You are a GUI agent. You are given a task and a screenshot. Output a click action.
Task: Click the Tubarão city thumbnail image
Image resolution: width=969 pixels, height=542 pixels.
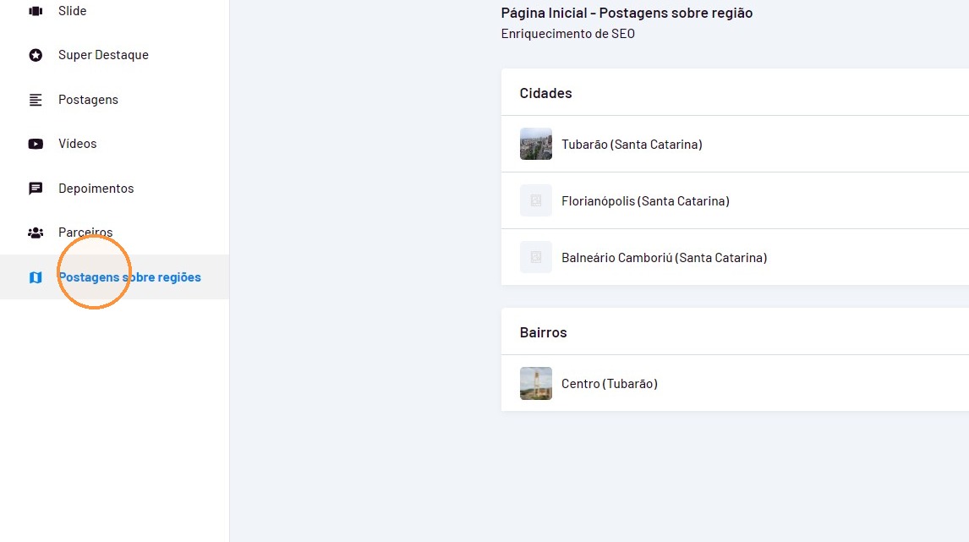(536, 144)
